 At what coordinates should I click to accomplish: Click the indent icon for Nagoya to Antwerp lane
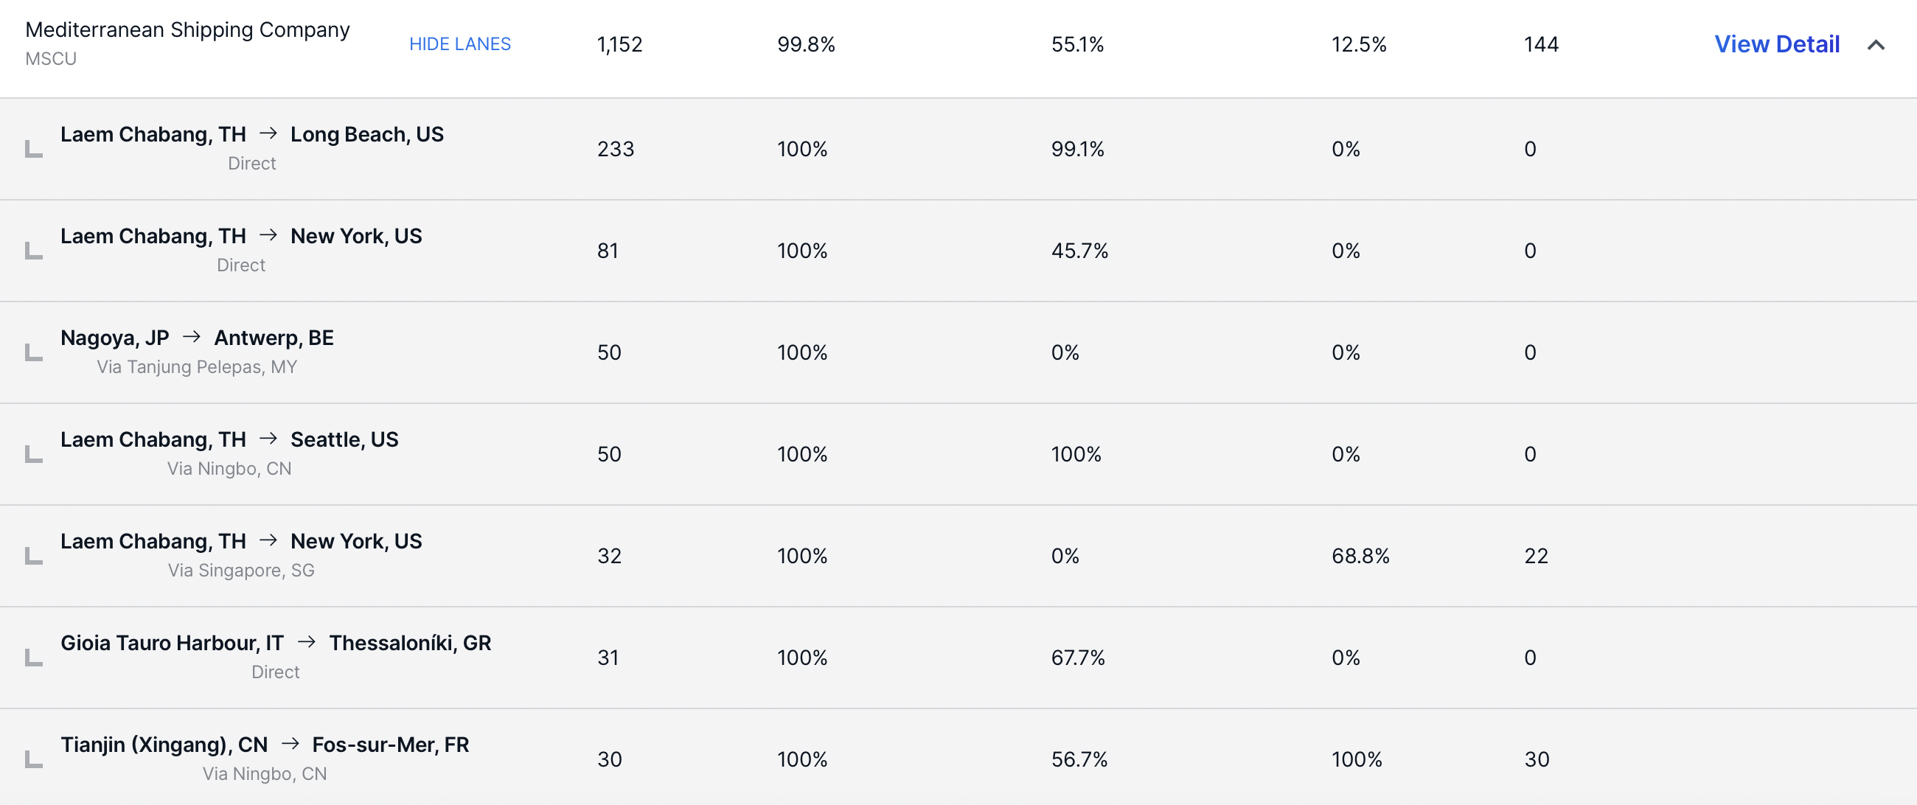coord(34,352)
